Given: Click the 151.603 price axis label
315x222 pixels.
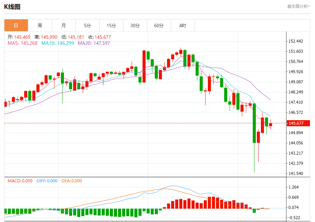Looking at the screenshot, I should pos(296,51).
